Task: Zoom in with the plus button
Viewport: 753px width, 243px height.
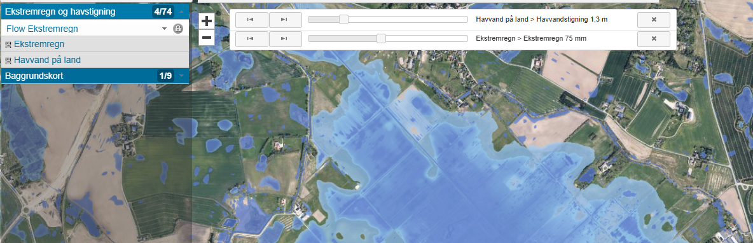Action: (x=207, y=21)
